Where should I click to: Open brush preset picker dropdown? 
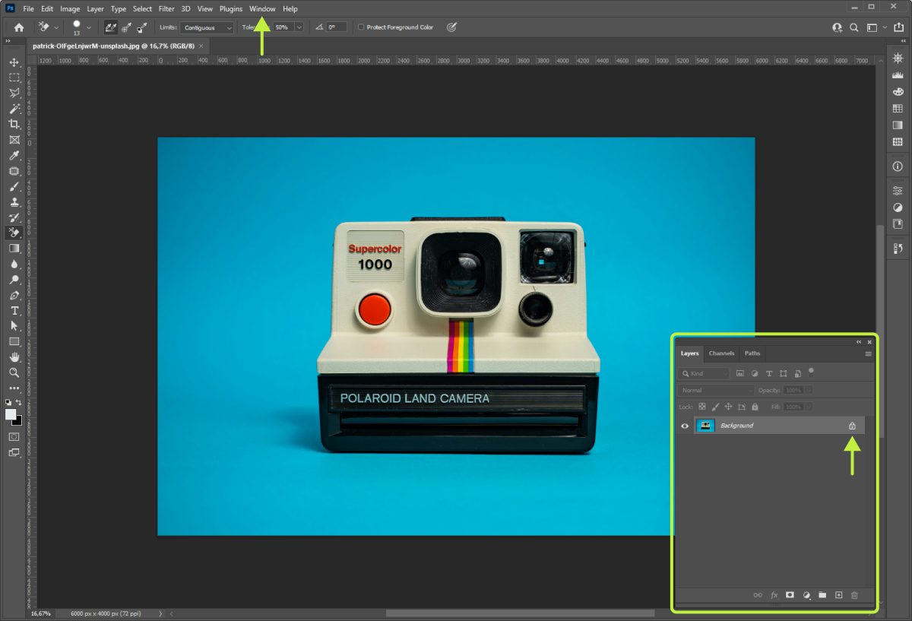pyautogui.click(x=89, y=27)
